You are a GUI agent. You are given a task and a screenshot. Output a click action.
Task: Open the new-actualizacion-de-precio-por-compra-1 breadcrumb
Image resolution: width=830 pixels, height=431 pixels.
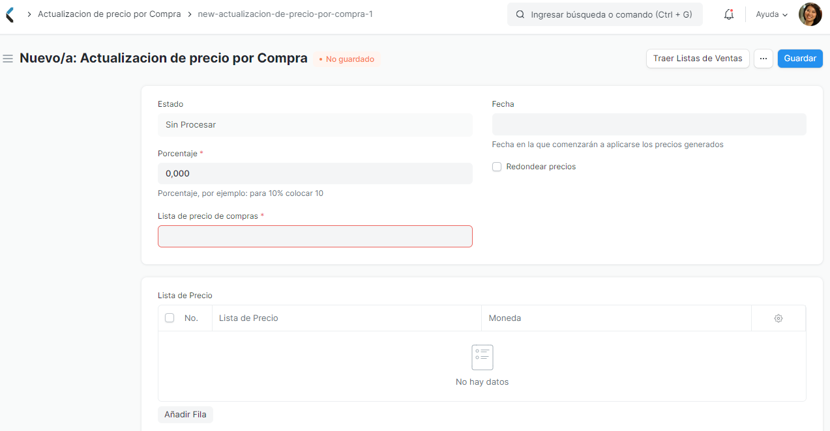coord(284,14)
